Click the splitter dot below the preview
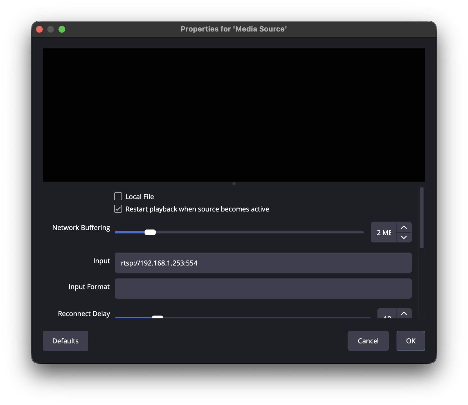 tap(234, 184)
